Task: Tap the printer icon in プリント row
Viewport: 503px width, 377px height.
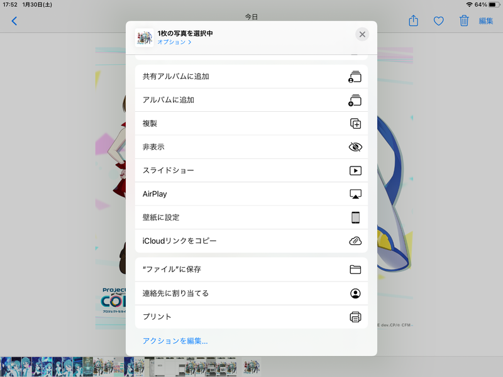Action: (355, 317)
